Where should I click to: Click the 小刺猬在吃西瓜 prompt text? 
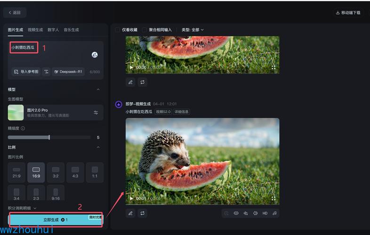pos(139,112)
